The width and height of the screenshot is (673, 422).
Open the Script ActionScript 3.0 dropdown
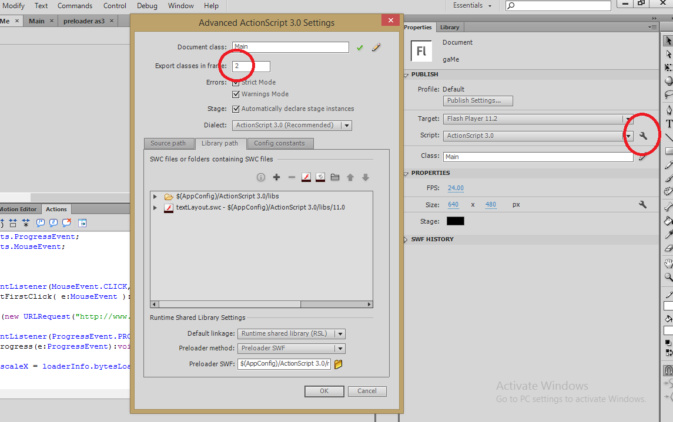(538, 136)
